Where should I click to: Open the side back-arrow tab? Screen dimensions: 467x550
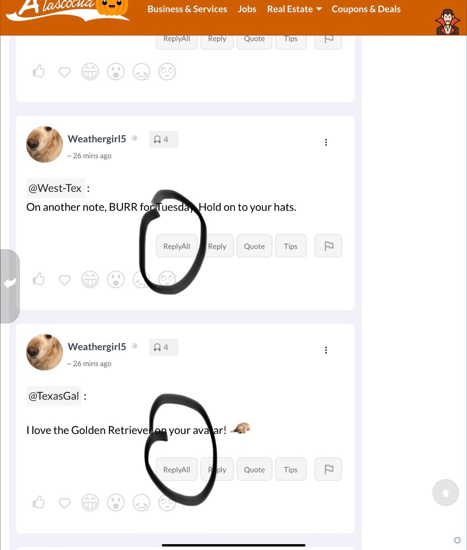click(10, 286)
